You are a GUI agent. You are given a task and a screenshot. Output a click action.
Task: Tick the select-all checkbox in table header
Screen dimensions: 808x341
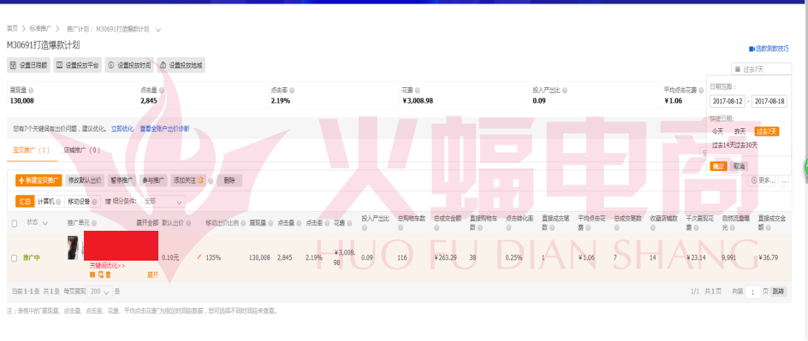[15, 223]
